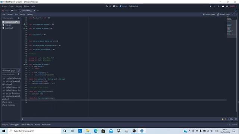Viewport: 239px width, 134px height.
Task: Toggle distraction-free mode
Action: [x=236, y=10]
